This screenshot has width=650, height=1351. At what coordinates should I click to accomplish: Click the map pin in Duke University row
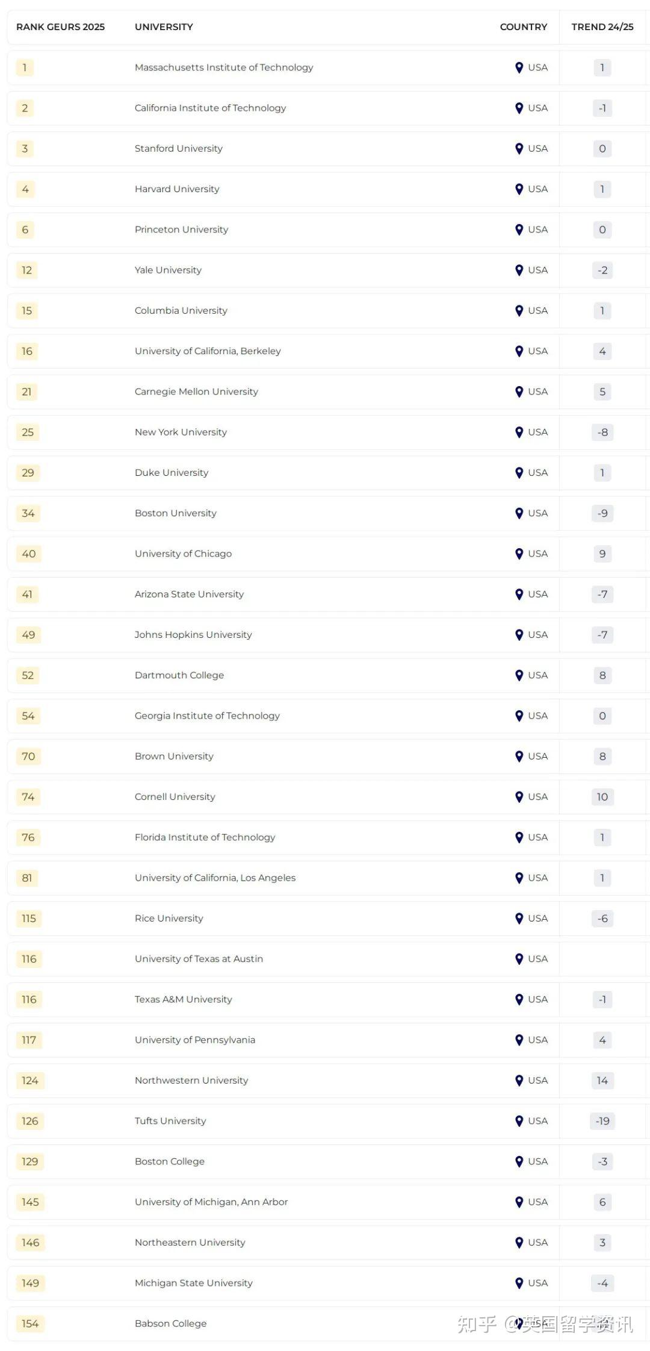pyautogui.click(x=519, y=473)
